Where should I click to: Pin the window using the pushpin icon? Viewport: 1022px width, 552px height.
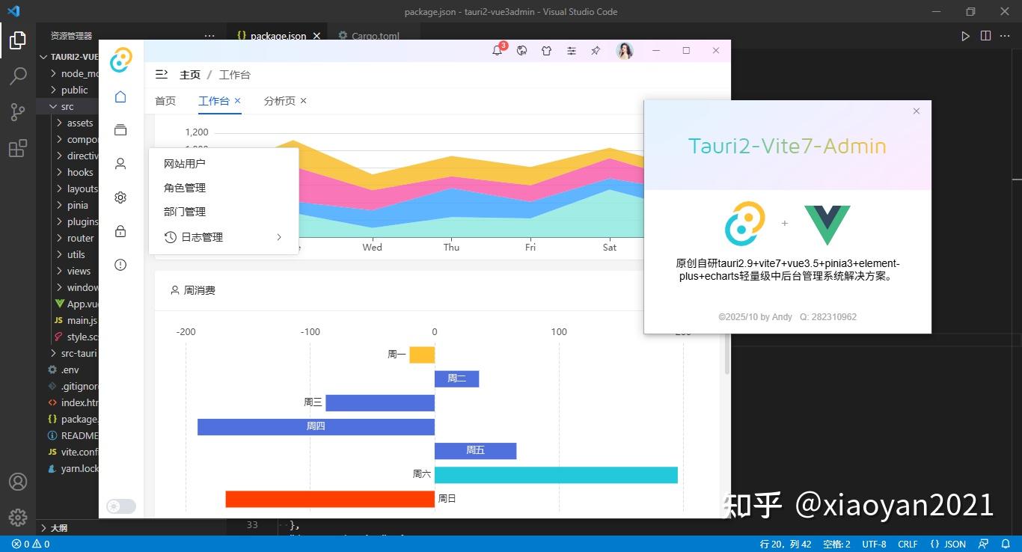[595, 50]
